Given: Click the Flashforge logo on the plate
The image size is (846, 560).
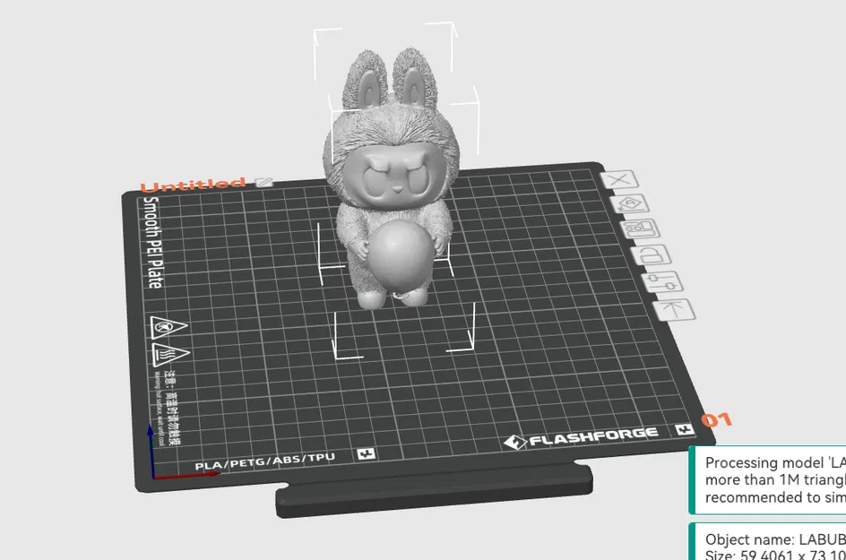Looking at the screenshot, I should (x=581, y=437).
